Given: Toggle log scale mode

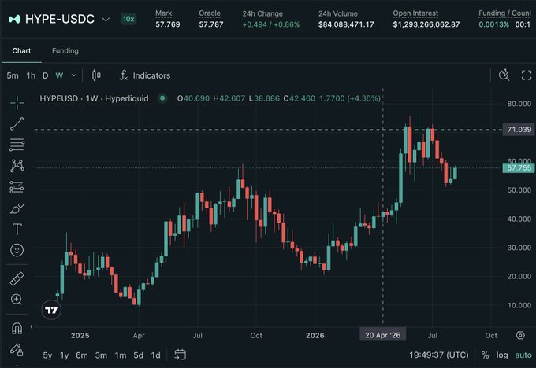Looking at the screenshot, I should [502, 355].
